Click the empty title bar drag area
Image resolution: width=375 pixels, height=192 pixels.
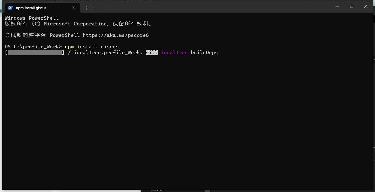coord(213,6)
